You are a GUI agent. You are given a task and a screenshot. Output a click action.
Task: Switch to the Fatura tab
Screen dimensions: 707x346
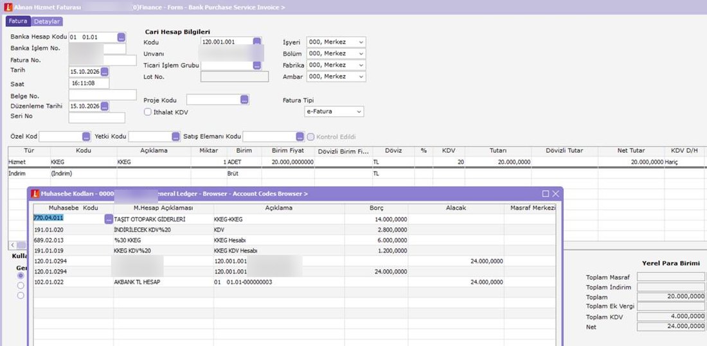(x=18, y=21)
